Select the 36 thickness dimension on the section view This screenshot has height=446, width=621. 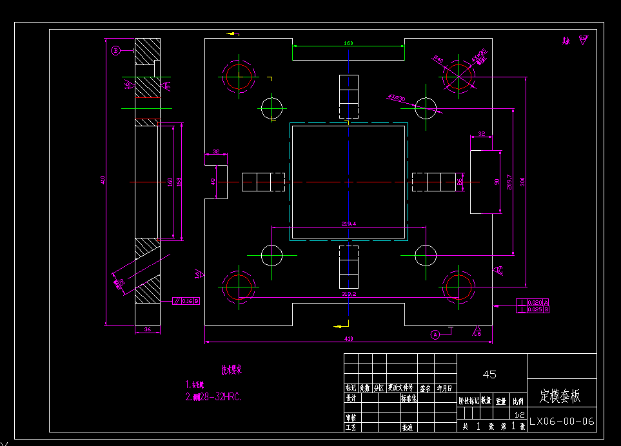[x=147, y=329]
